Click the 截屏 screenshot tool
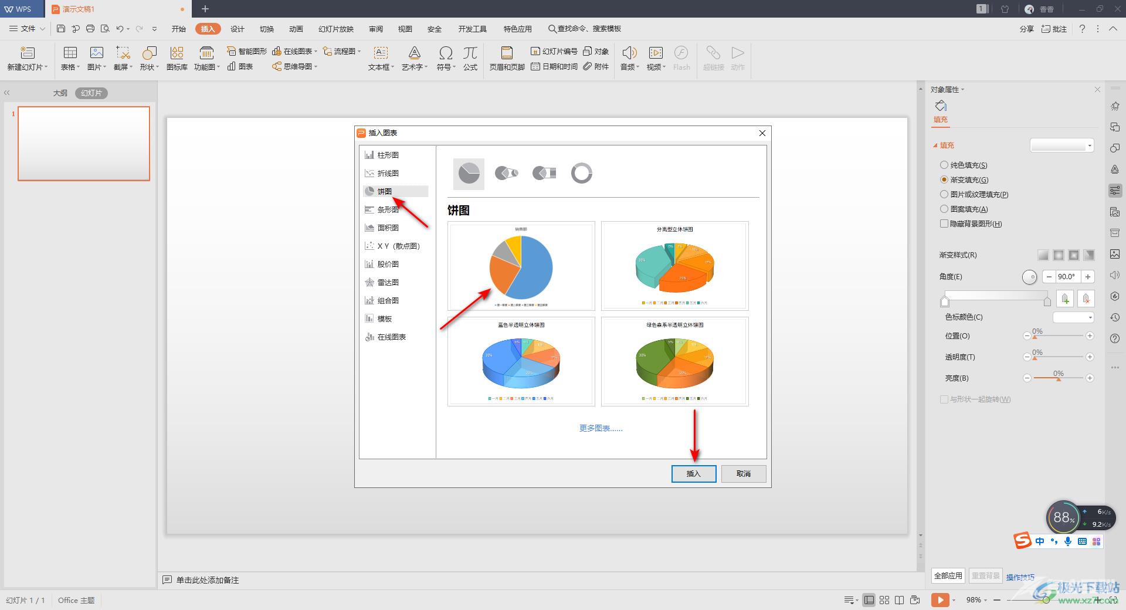 pyautogui.click(x=123, y=59)
